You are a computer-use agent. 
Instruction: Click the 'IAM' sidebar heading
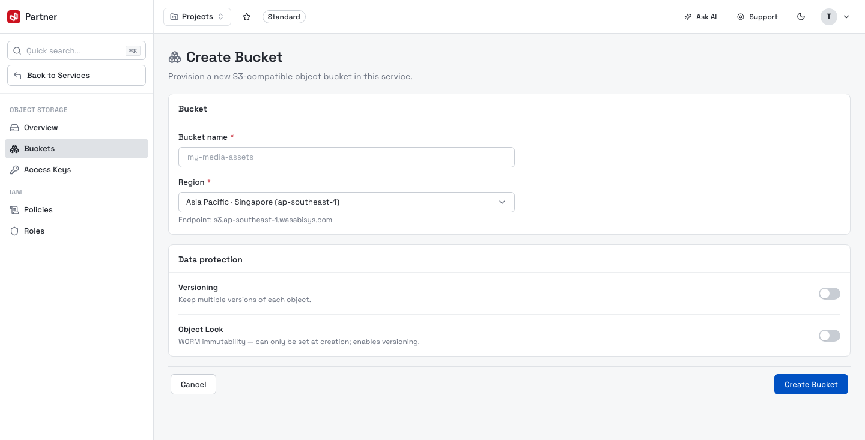coord(16,192)
